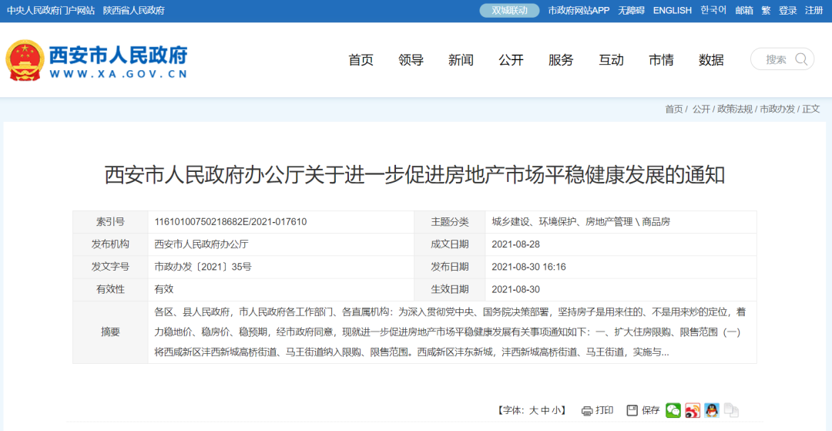
Task: Switch site language to ENGLISH
Action: point(672,10)
